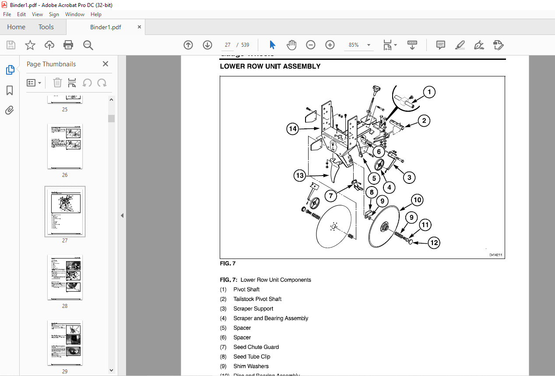Upload file to cloud icon
Image resolution: width=555 pixels, height=376 pixels.
point(49,45)
